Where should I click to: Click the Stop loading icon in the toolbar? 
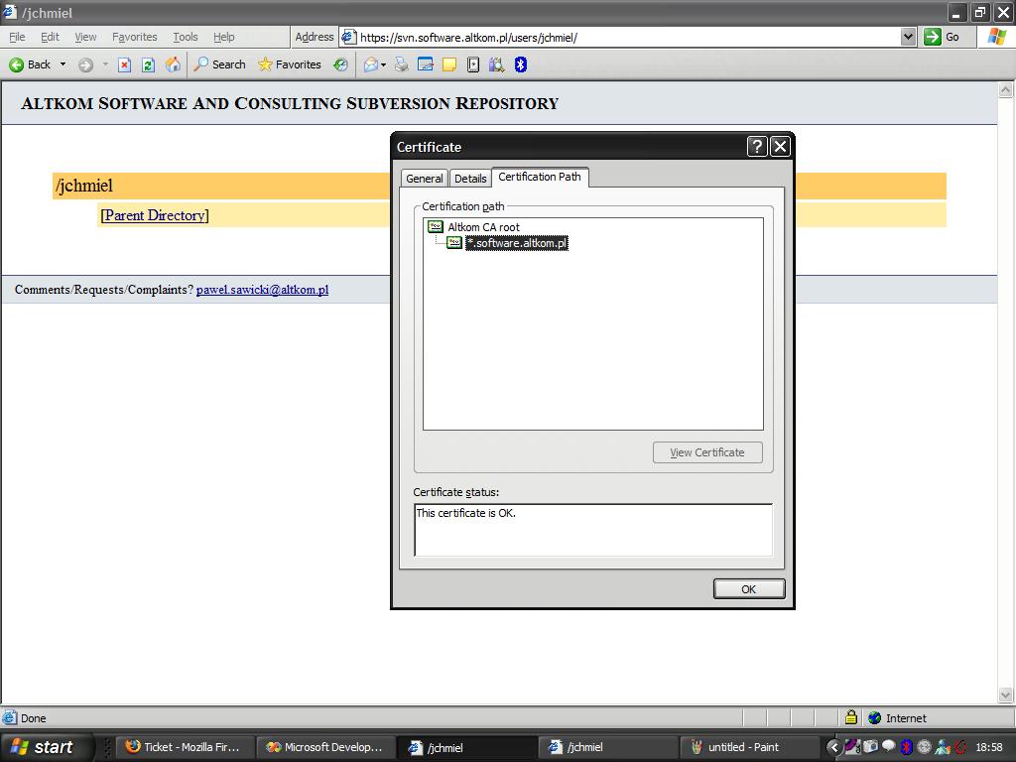tap(124, 64)
